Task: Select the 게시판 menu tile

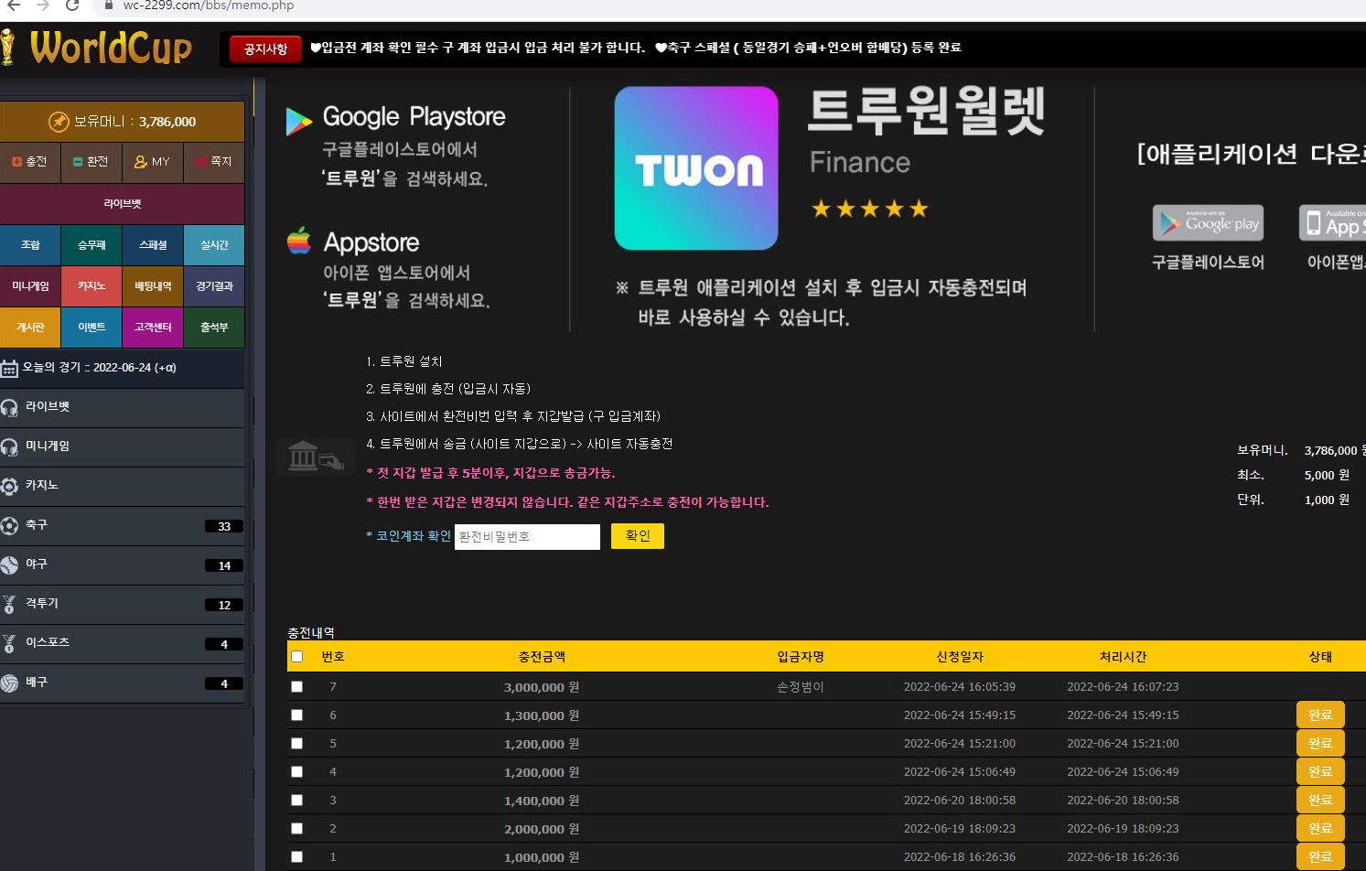Action: pos(30,328)
